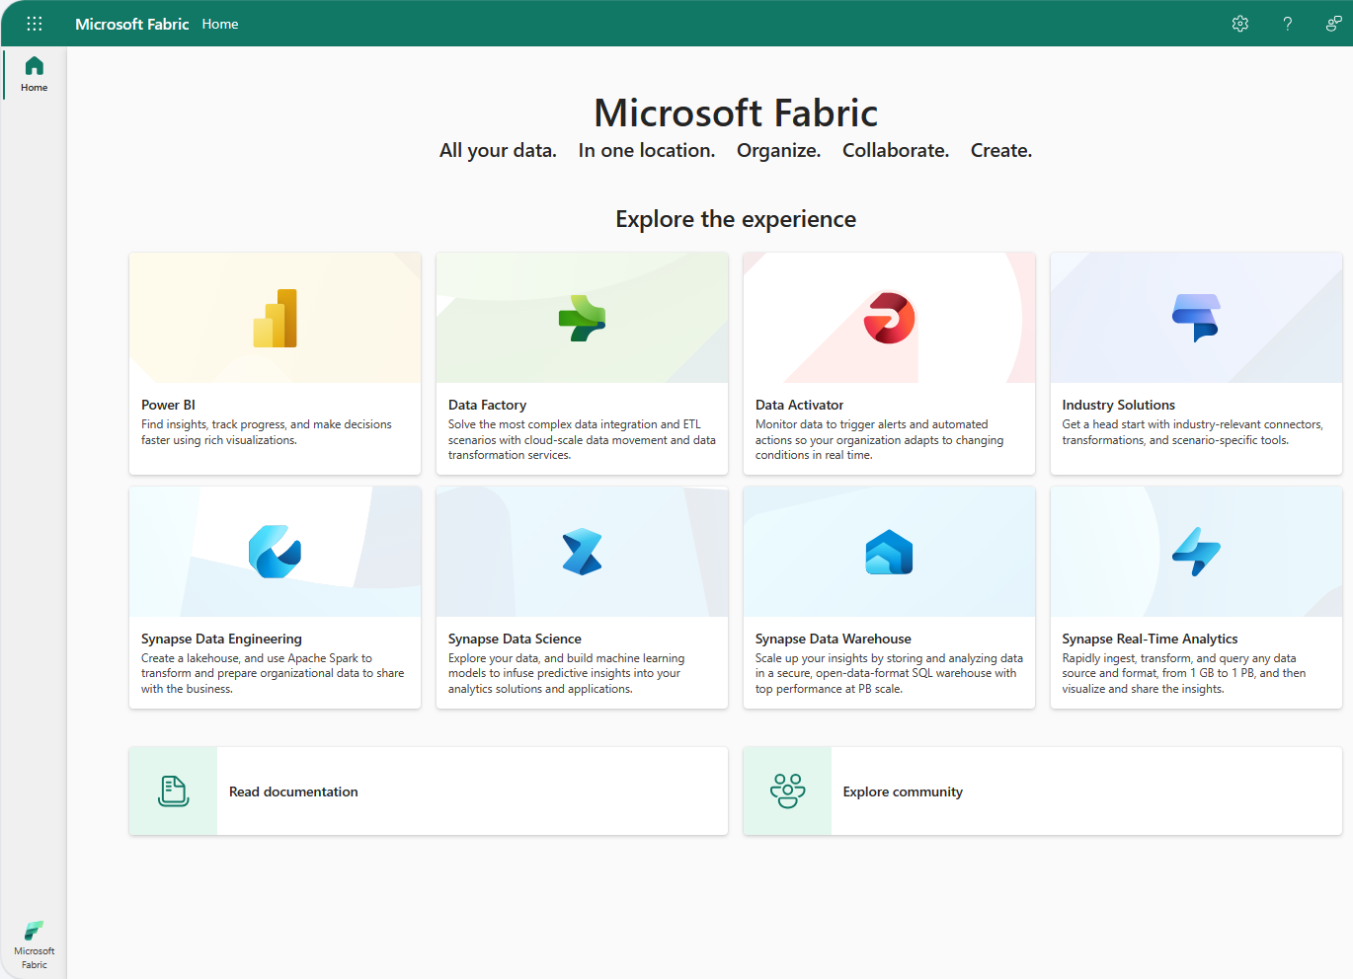The height and width of the screenshot is (979, 1353).
Task: Click Data Warehouse description about SQL warehouse
Action: [x=889, y=674]
